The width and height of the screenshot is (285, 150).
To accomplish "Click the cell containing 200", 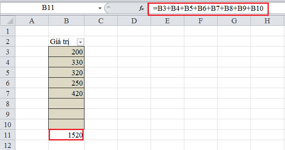I will coord(66,52).
